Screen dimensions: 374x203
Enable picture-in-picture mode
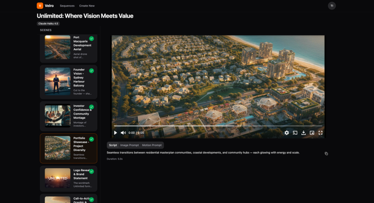click(x=312, y=133)
